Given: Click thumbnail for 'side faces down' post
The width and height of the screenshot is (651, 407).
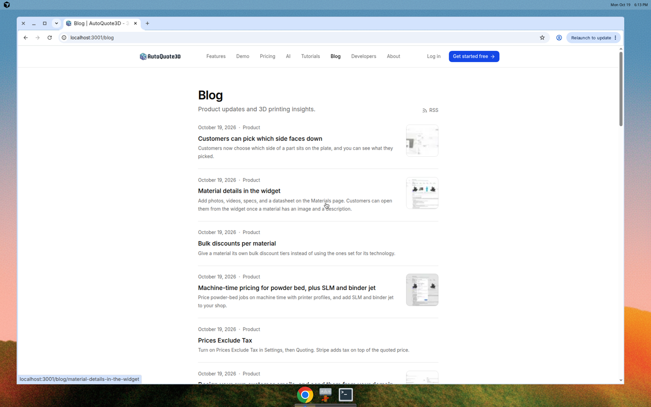Looking at the screenshot, I should click(422, 140).
